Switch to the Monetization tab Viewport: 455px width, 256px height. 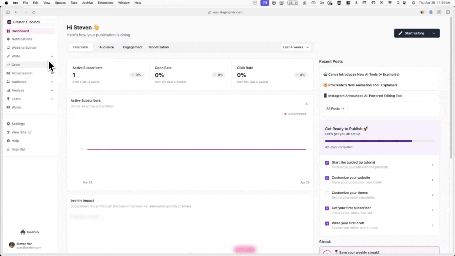159,47
